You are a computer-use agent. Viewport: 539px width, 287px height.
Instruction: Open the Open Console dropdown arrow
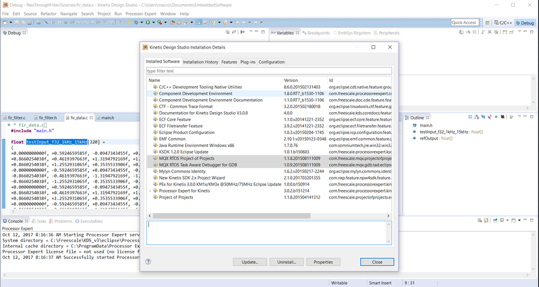[x=520, y=221]
